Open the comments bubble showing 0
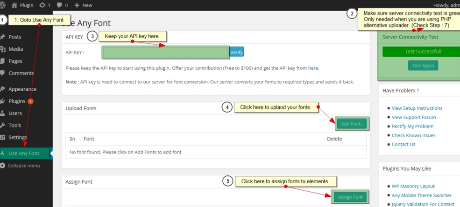This screenshot has height=207, width=460. point(62,5)
